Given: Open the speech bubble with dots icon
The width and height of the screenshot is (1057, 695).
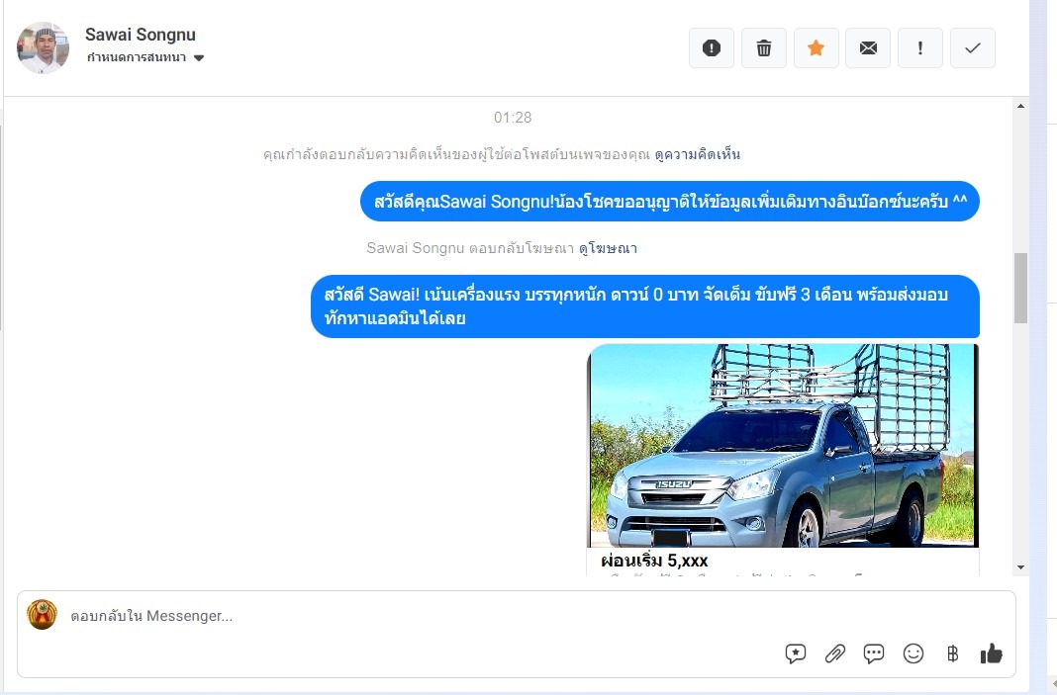Looking at the screenshot, I should pos(874,653).
